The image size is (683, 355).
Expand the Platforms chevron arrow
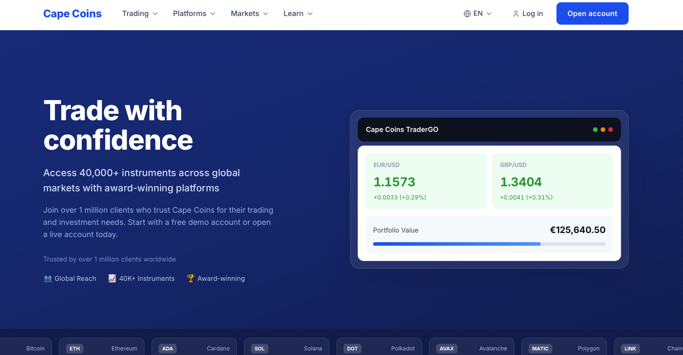point(213,14)
